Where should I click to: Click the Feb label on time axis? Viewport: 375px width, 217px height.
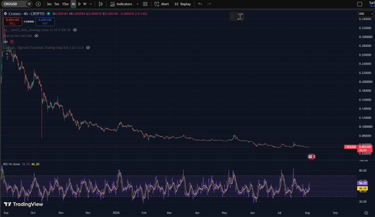pyautogui.click(x=144, y=213)
